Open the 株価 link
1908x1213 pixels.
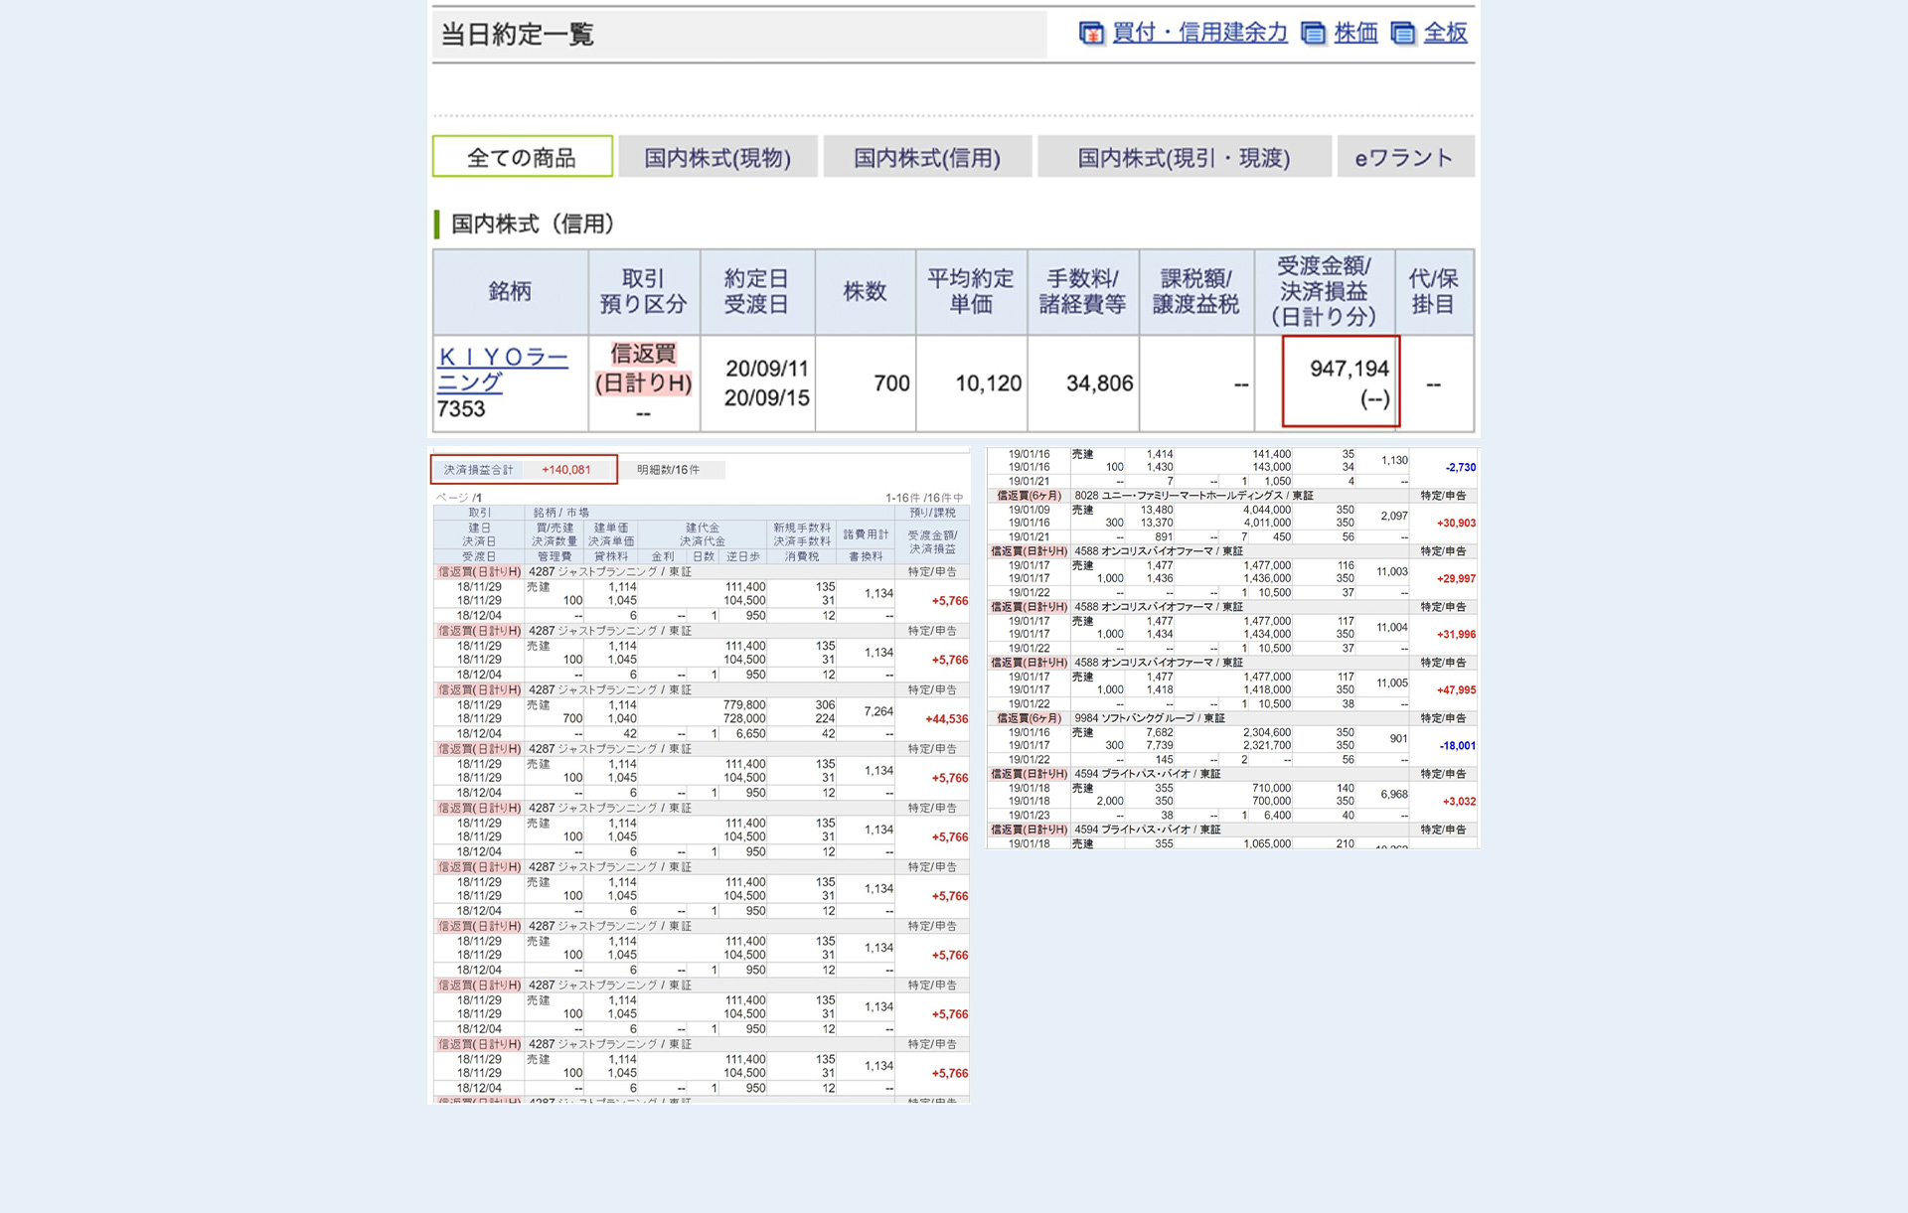1354,33
